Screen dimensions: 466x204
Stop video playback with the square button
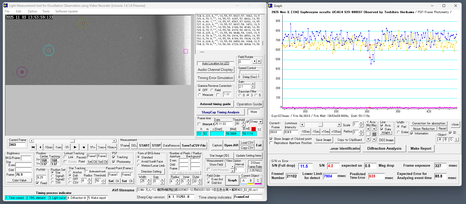(84, 147)
